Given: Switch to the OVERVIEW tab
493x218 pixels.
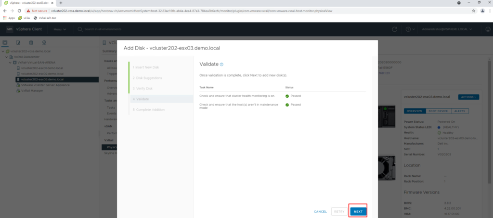Looking at the screenshot, I should click(x=415, y=111).
